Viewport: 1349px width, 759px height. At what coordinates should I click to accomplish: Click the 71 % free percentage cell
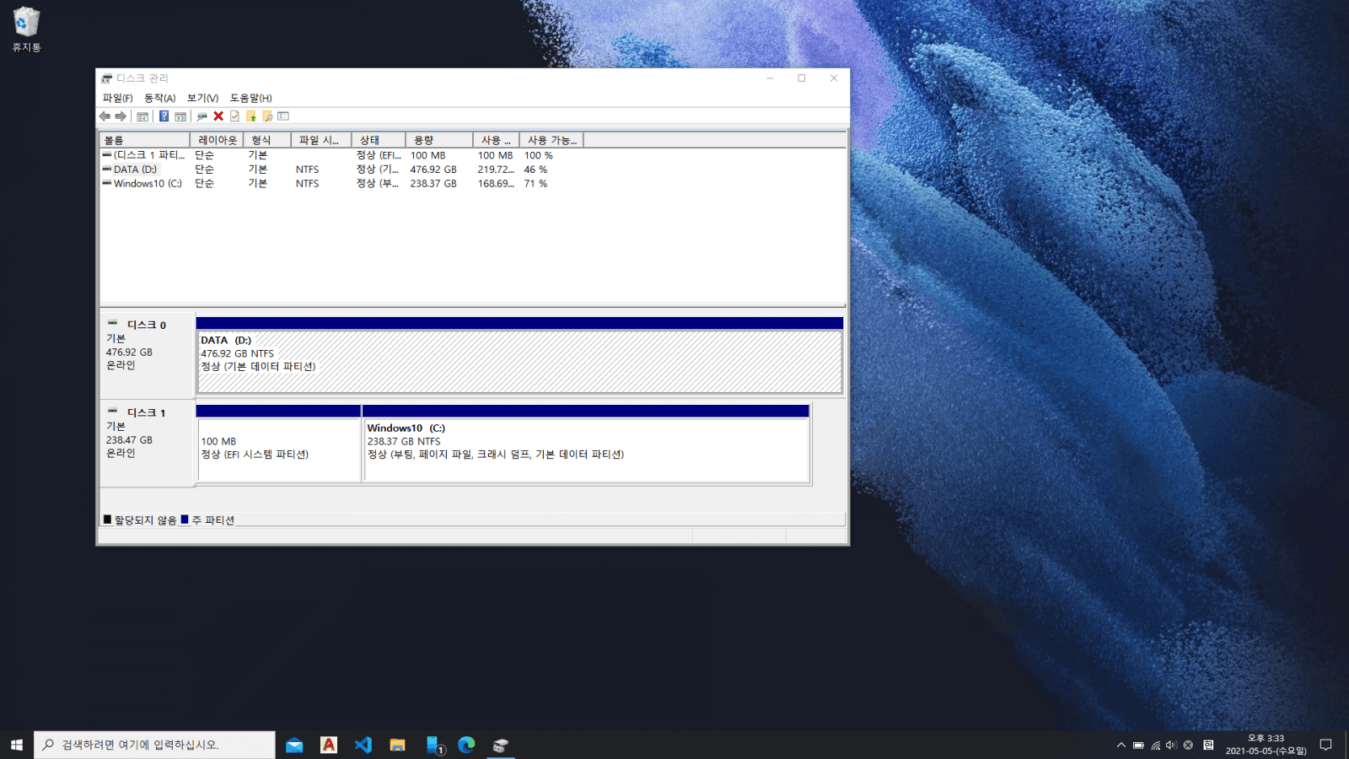click(535, 183)
